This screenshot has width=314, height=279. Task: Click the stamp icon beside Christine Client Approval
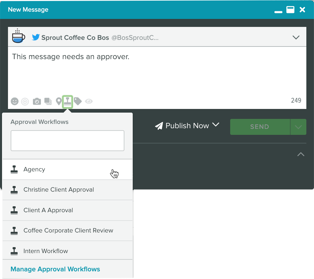(x=14, y=190)
